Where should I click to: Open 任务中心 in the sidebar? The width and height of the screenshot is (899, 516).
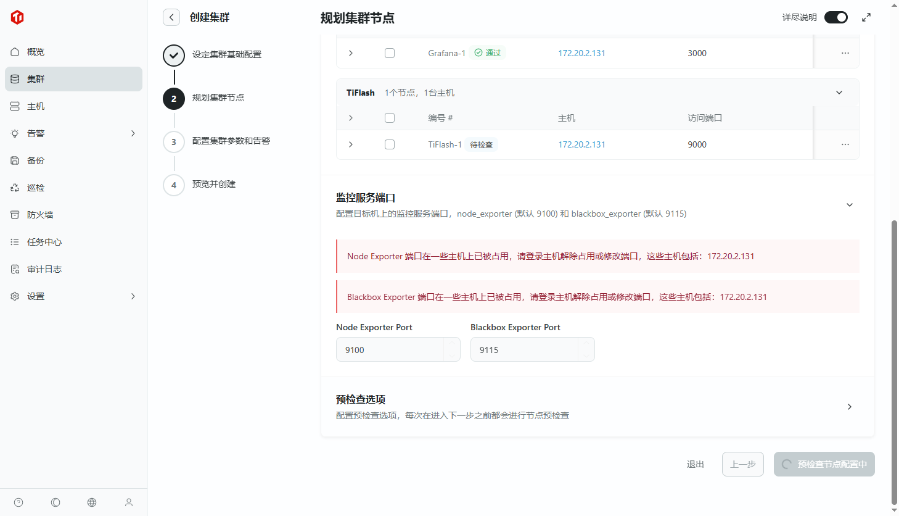tap(44, 242)
